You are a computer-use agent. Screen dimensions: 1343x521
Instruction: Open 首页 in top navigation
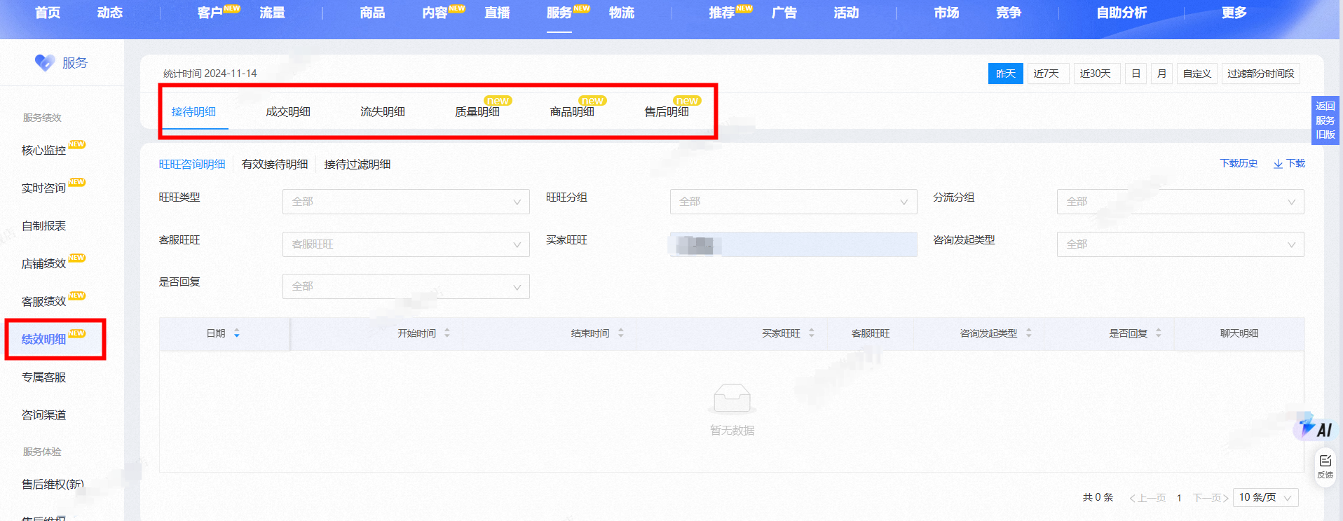coord(48,13)
